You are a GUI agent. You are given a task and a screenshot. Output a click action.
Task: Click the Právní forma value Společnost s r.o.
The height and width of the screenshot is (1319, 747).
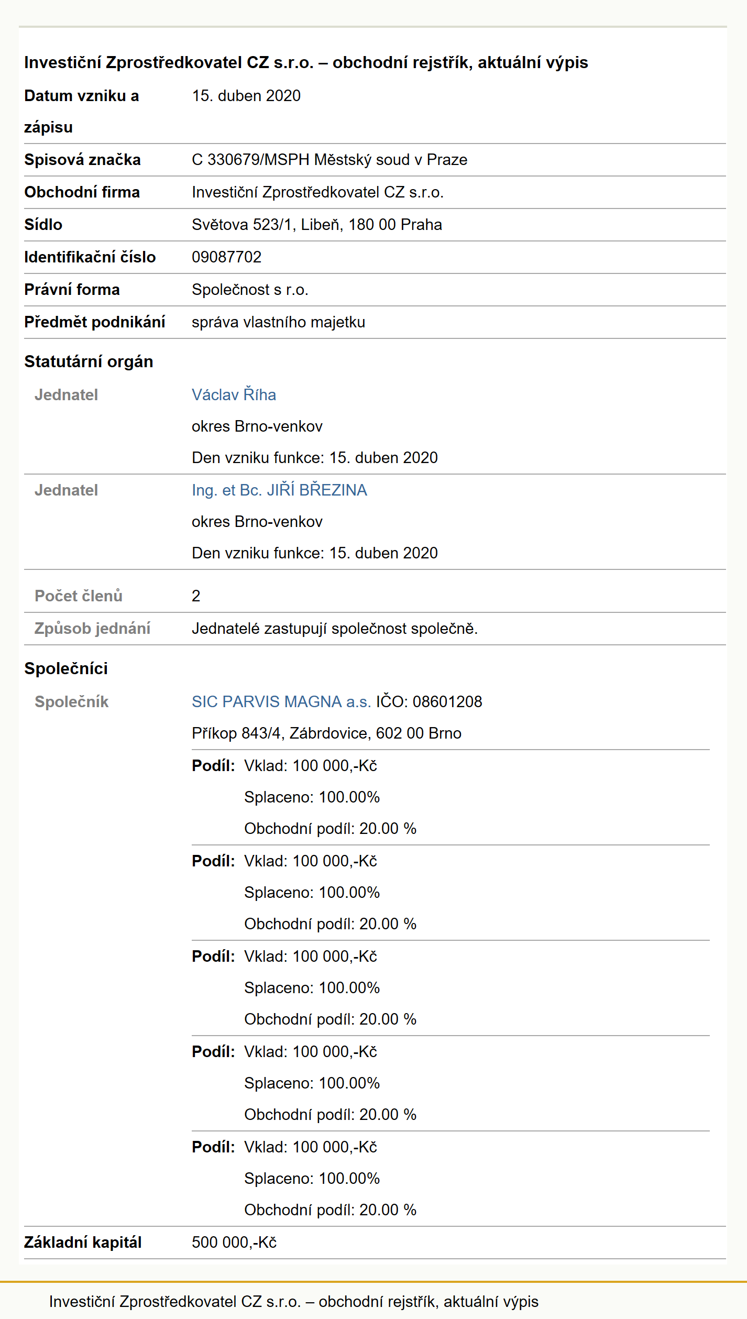point(250,290)
